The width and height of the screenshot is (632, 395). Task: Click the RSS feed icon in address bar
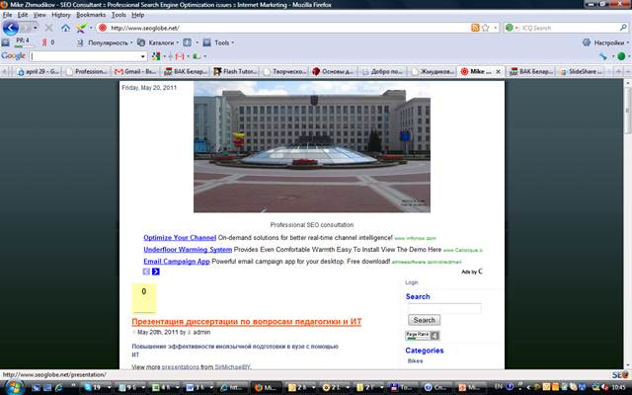point(475,28)
